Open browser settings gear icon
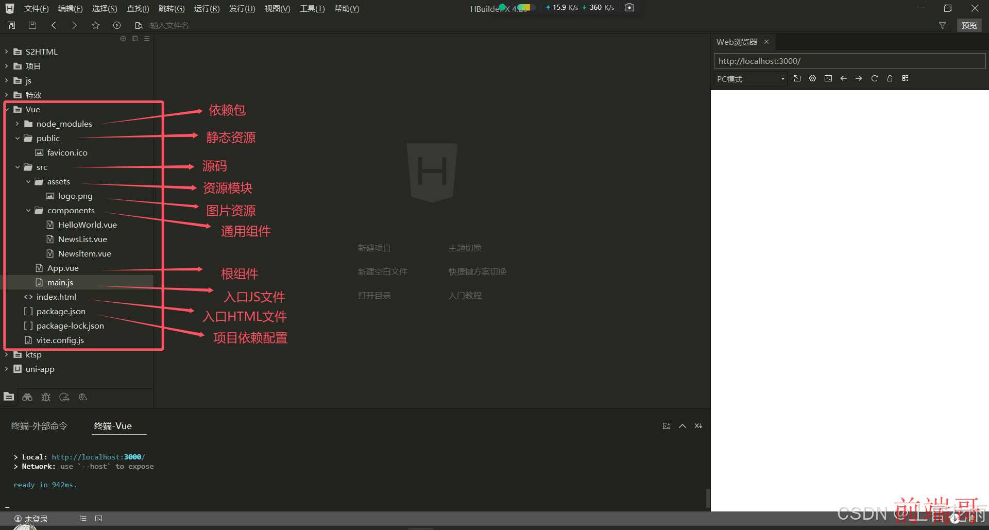This screenshot has height=530, width=989. point(813,78)
